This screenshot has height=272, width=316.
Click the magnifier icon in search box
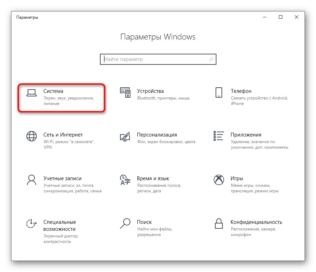point(211,59)
